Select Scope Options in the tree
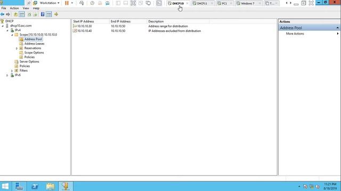 pyautogui.click(x=34, y=53)
